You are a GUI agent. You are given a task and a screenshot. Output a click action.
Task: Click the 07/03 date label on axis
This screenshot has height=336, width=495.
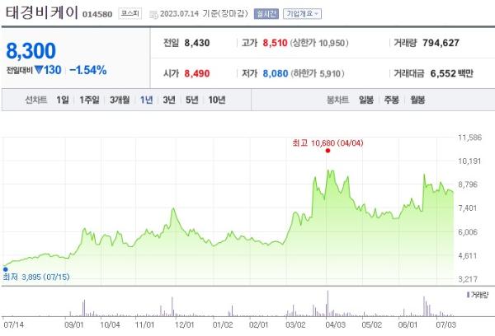(x=446, y=324)
